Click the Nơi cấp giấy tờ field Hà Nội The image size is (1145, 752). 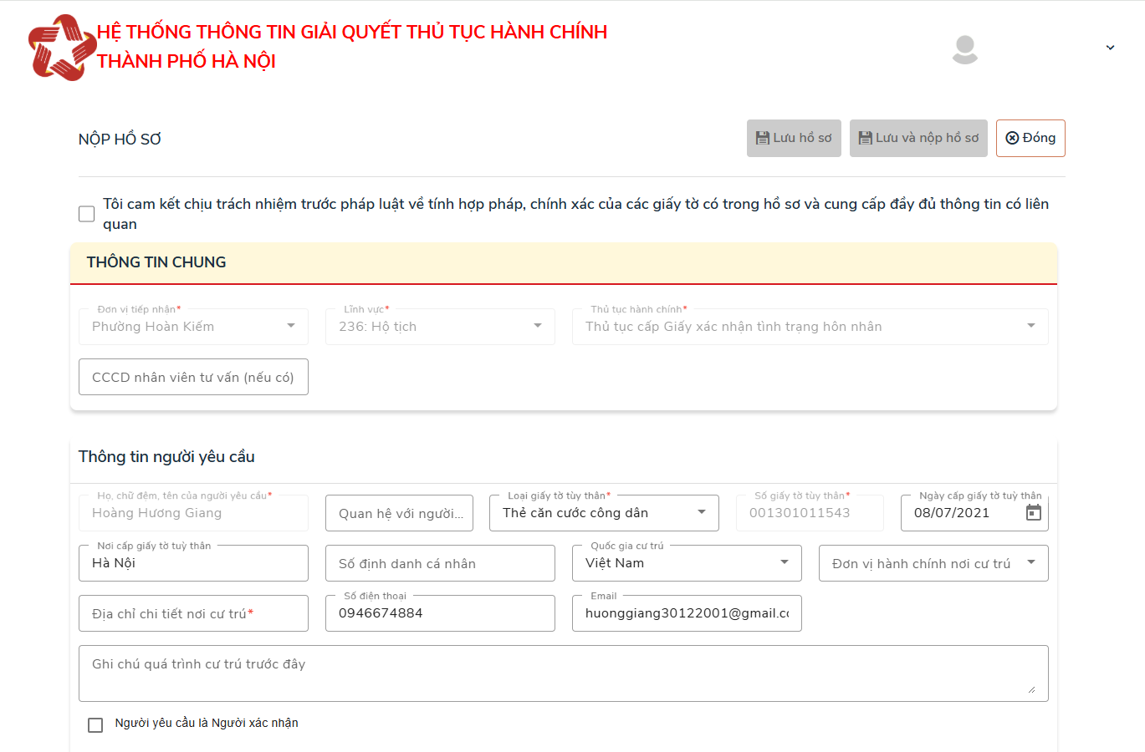[193, 563]
